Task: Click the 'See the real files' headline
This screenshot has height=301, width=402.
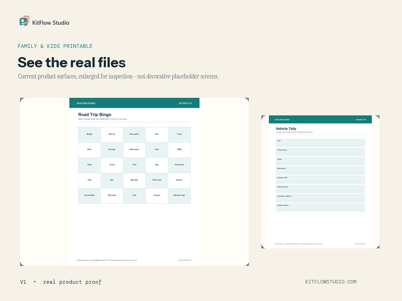Action: click(x=72, y=62)
